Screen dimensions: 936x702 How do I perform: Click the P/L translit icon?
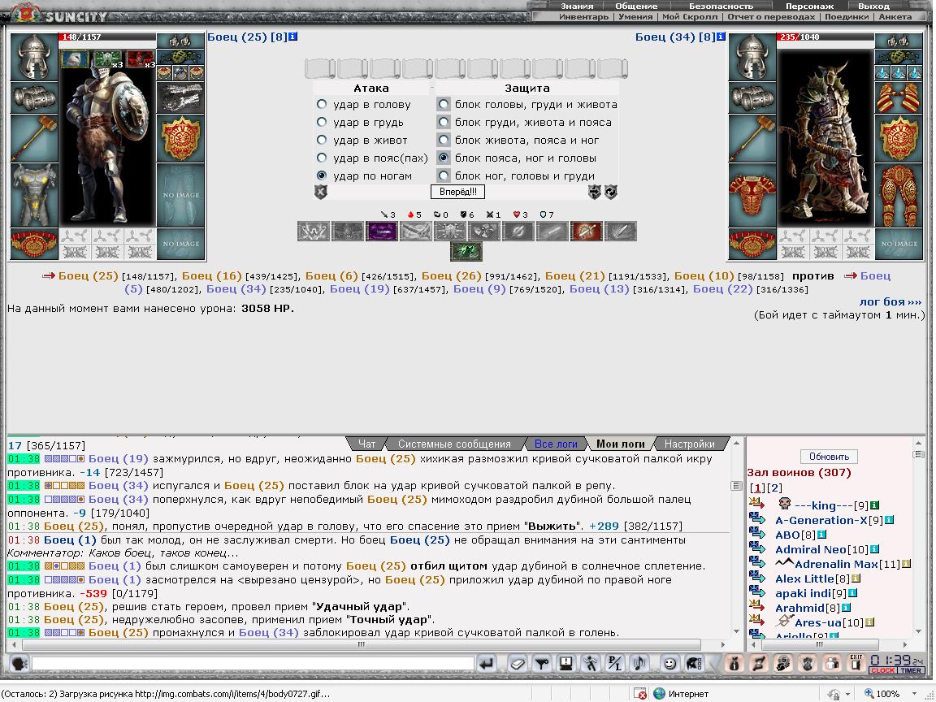pyautogui.click(x=615, y=663)
